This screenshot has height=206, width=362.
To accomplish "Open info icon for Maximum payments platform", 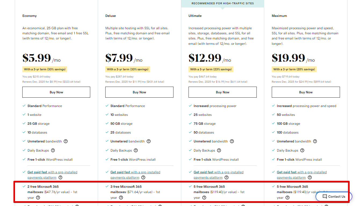I will point(310,178).
